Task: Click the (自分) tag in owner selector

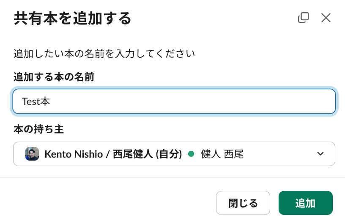Action: pos(169,154)
